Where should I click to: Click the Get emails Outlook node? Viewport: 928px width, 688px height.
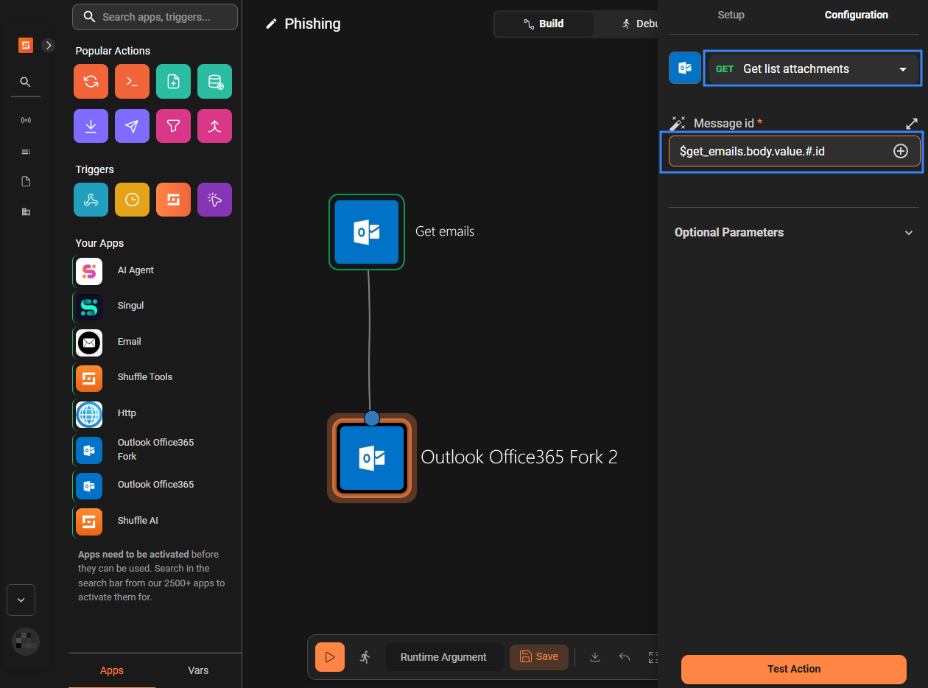point(367,232)
